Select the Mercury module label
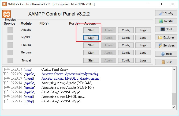The height and width of the screenshot is (116, 179). click(26, 52)
